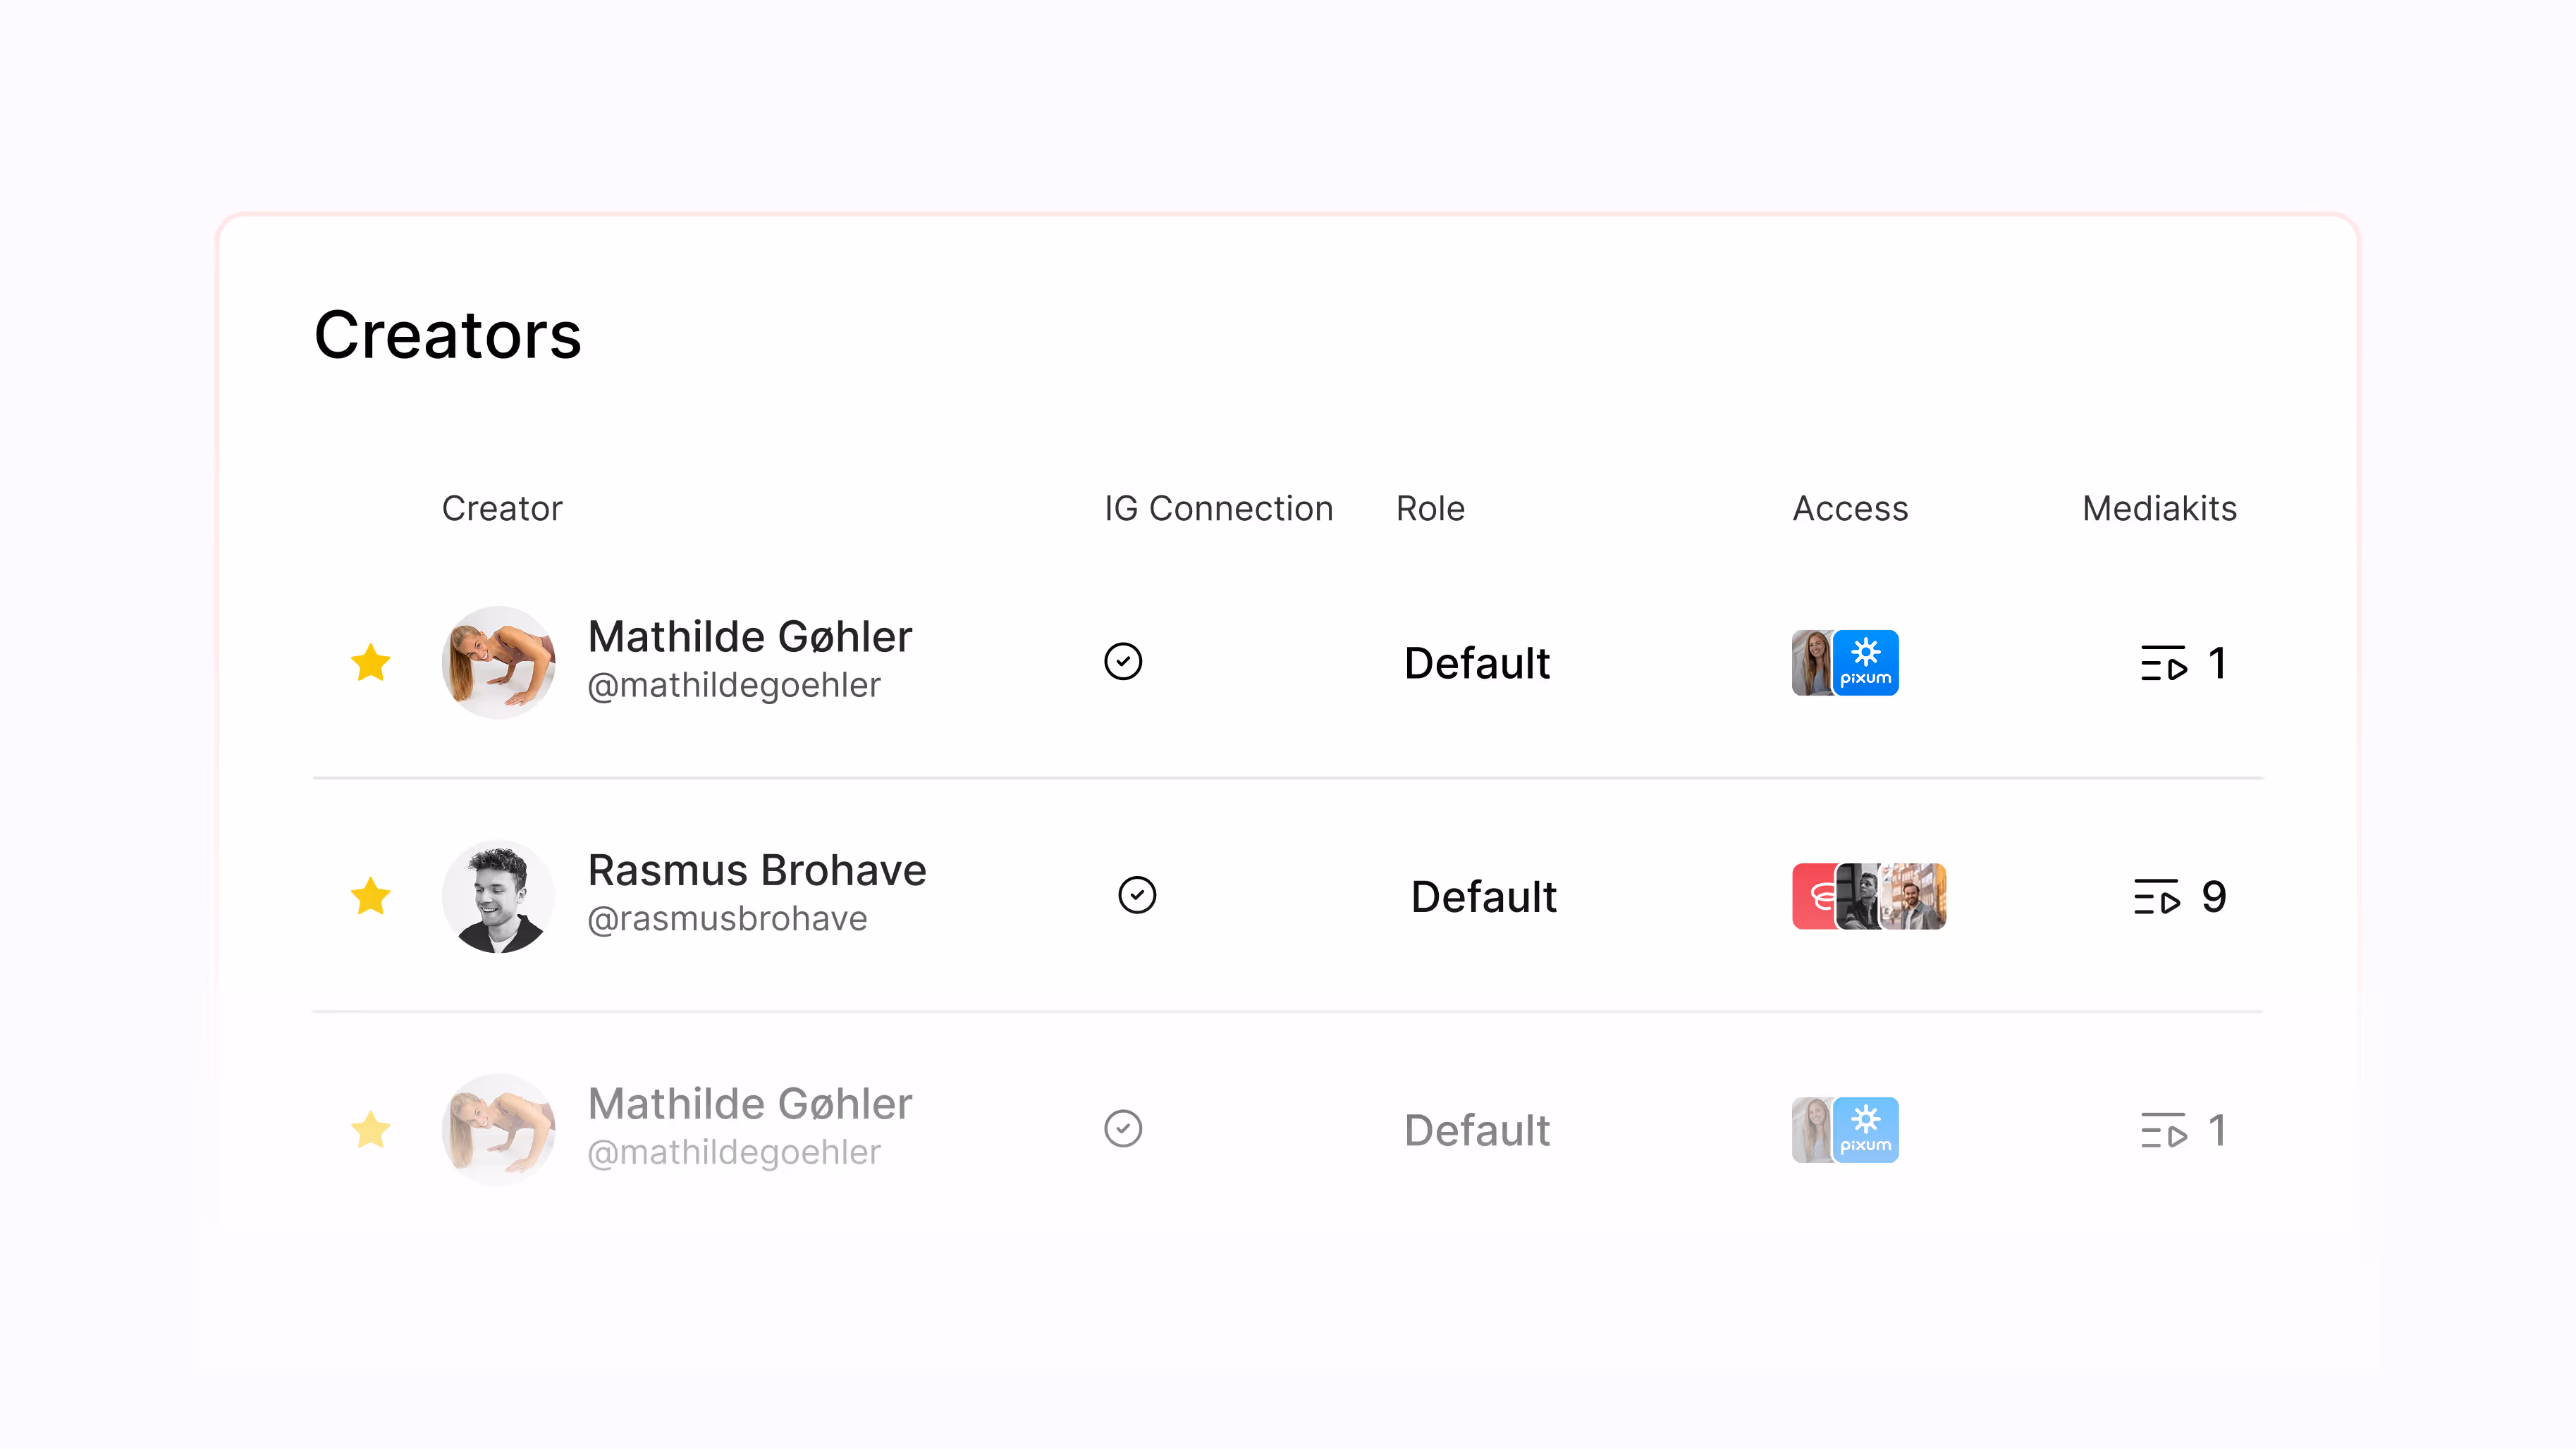This screenshot has height=1449, width=2576.
Task: Unstar the faded Mathilde Gøhler row
Action: click(371, 1128)
